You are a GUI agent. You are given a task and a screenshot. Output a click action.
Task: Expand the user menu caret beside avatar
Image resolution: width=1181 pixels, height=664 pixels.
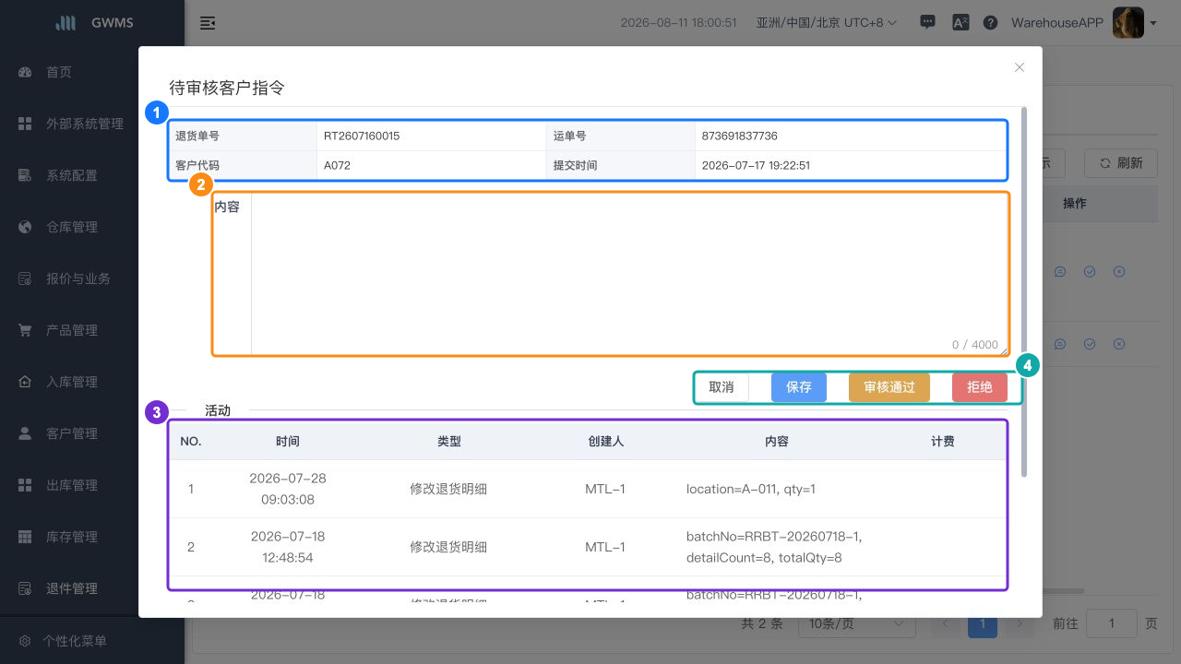(1153, 24)
